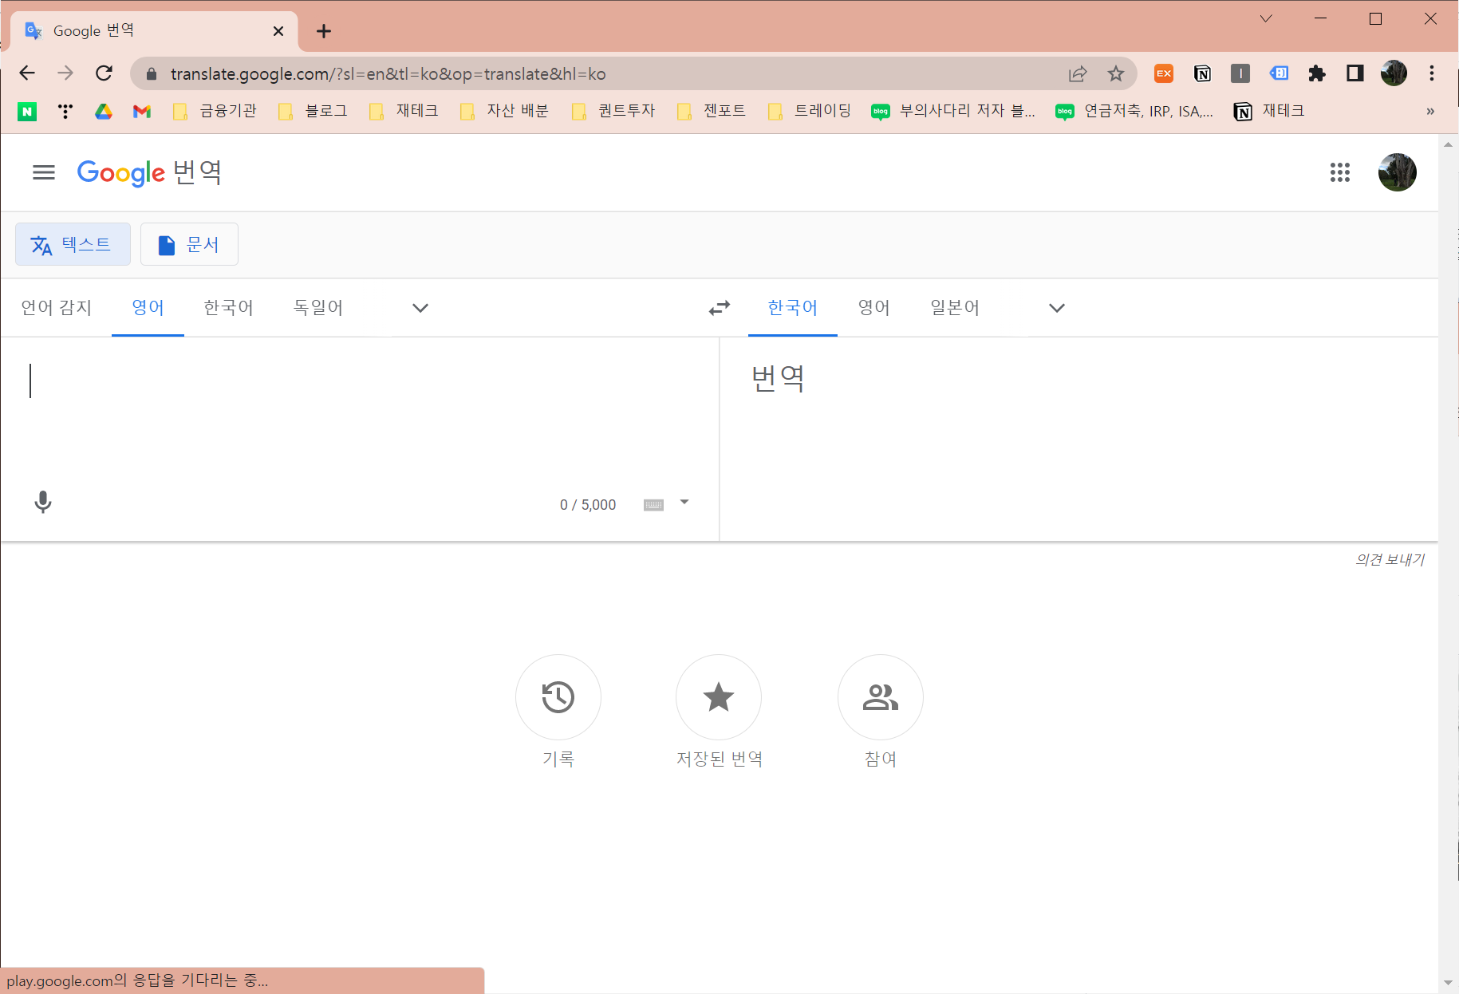Screen dimensions: 1459x994
Task: Open the Google Drive bookmark
Action: [x=104, y=112]
